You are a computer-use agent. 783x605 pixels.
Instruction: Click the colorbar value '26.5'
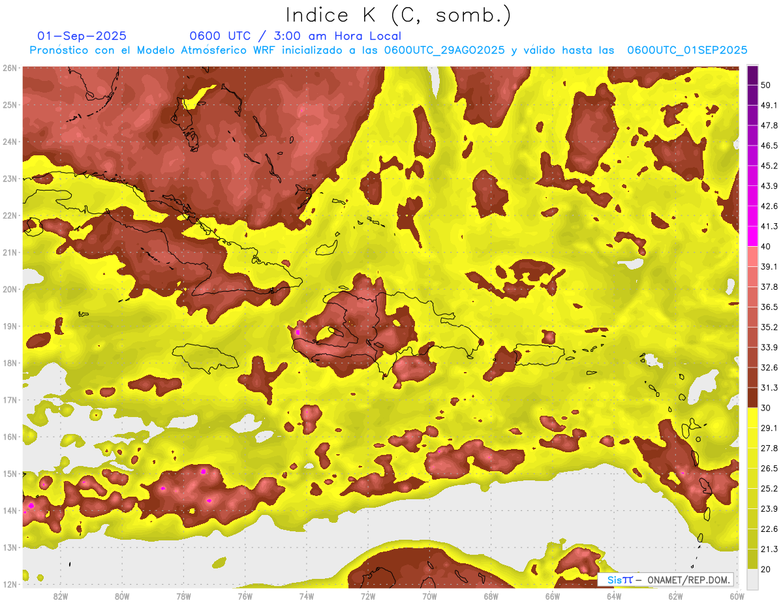tap(769, 469)
